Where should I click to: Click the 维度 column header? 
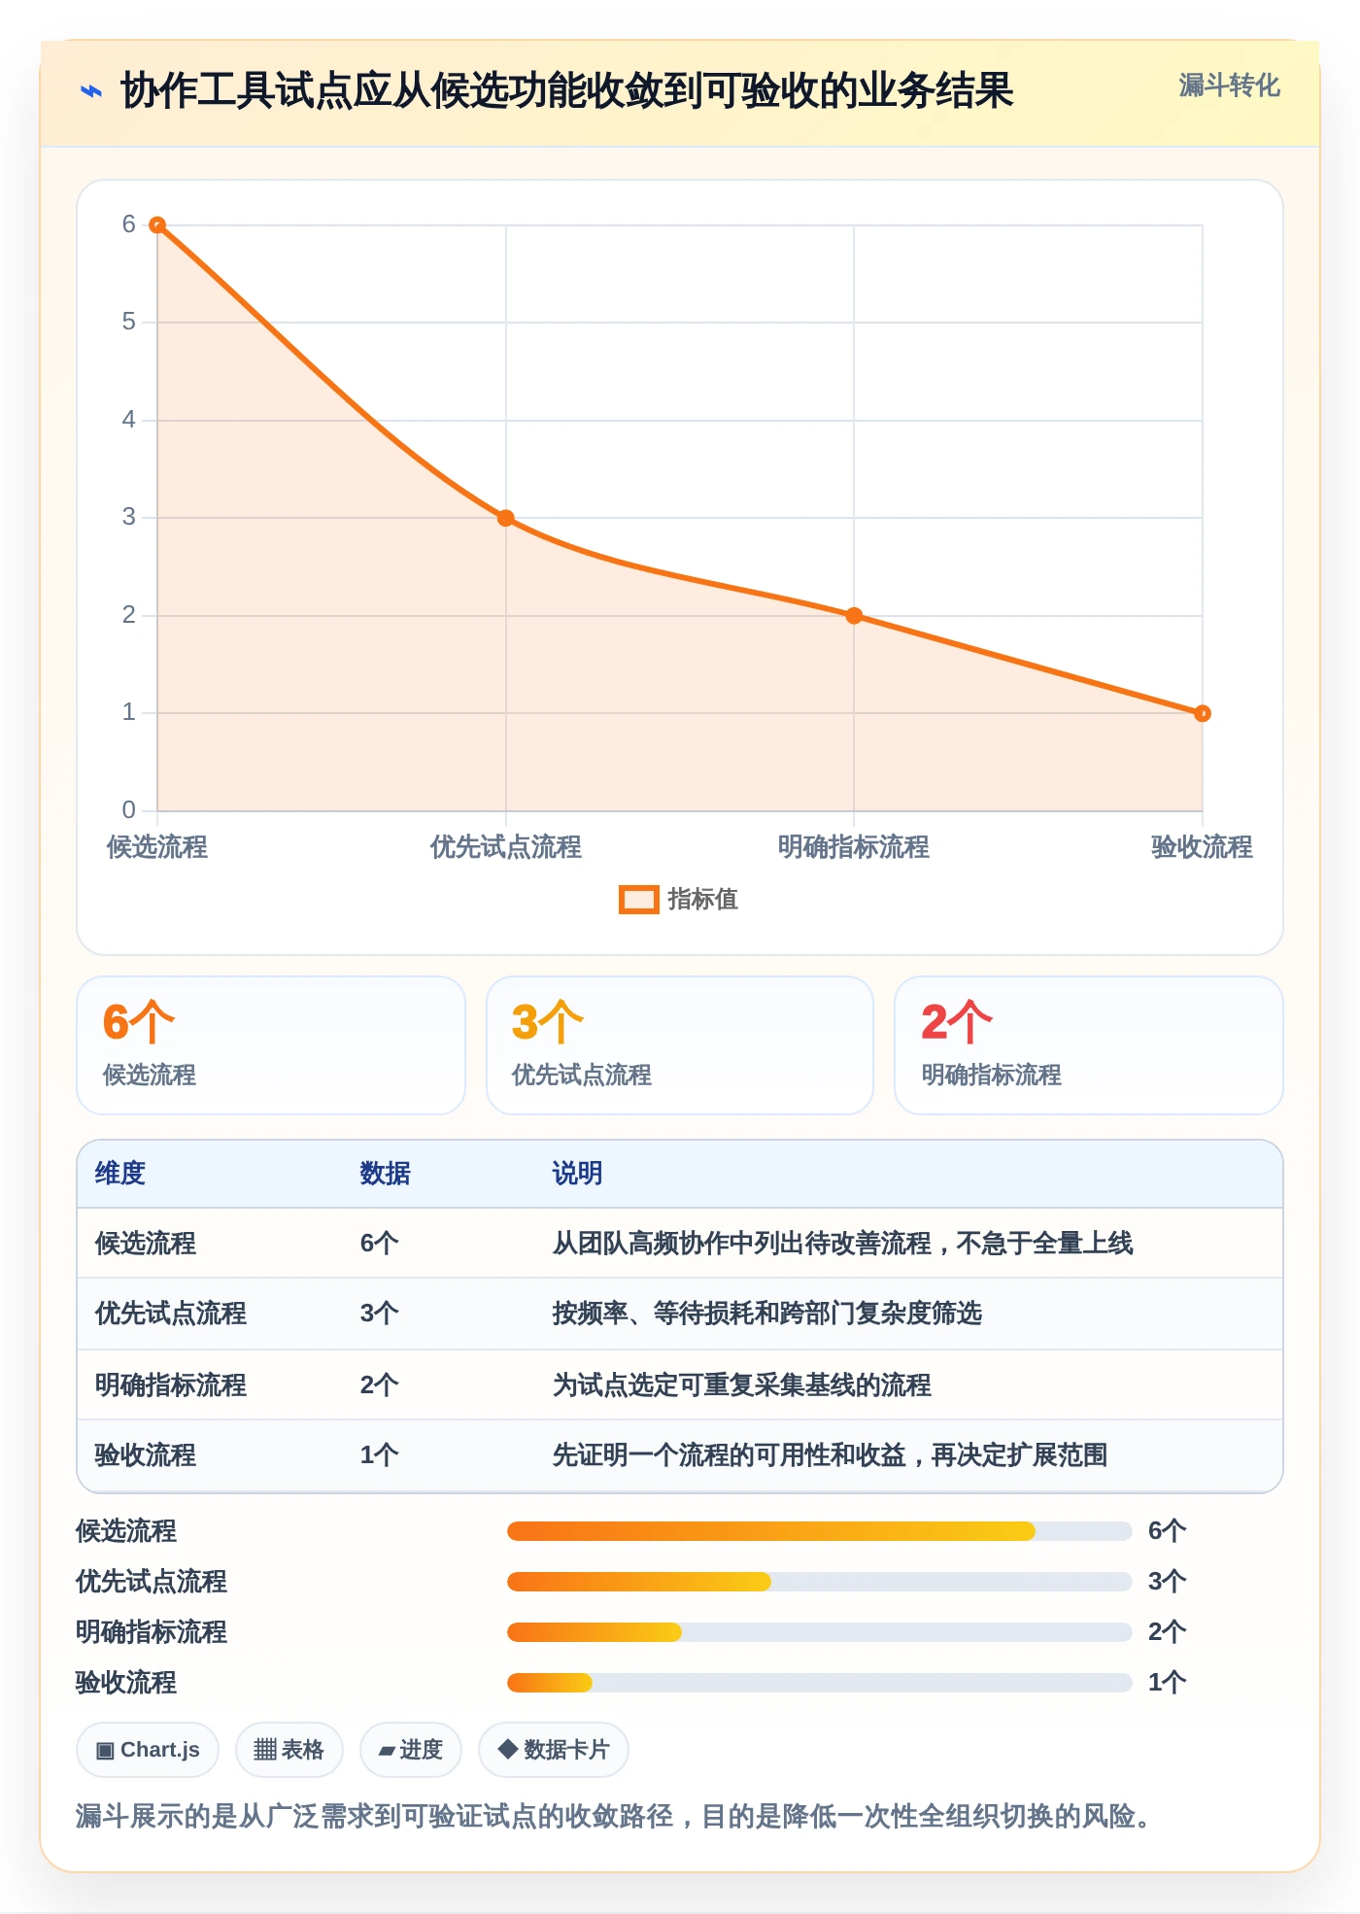pyautogui.click(x=119, y=1174)
